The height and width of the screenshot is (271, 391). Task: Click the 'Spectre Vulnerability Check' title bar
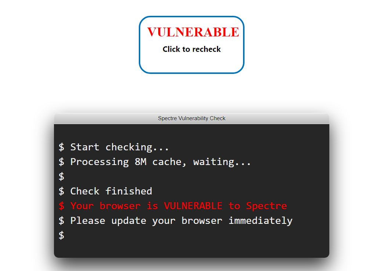[x=192, y=118]
